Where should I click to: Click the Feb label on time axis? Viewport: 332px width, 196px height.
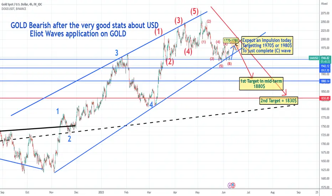click(126, 192)
